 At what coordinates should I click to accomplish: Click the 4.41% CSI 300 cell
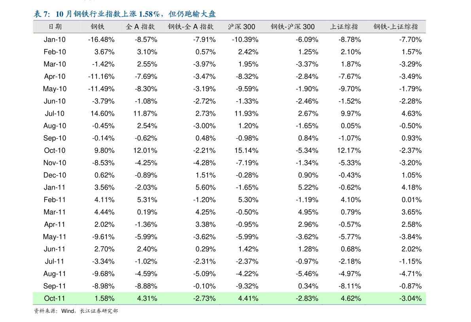pyautogui.click(x=248, y=299)
